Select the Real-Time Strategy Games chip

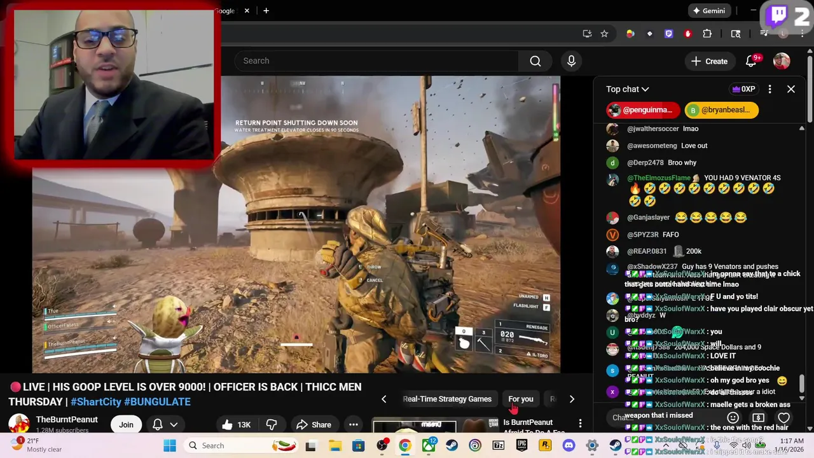click(447, 399)
